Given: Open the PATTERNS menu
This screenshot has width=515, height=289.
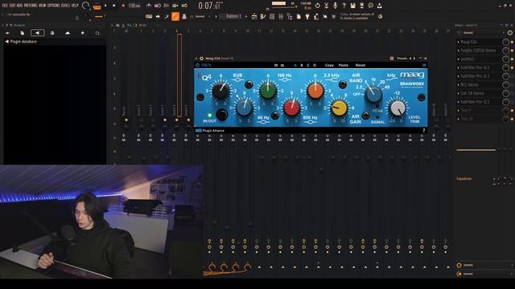Looking at the screenshot, I should 31,6.
